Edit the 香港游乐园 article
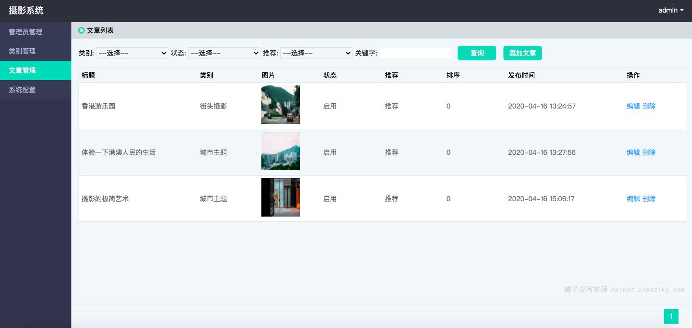 coord(633,106)
